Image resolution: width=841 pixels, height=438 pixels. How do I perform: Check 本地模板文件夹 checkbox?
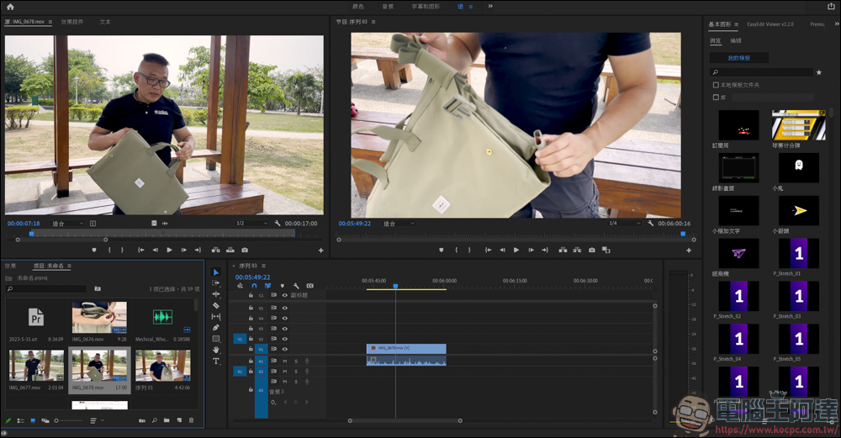click(716, 85)
